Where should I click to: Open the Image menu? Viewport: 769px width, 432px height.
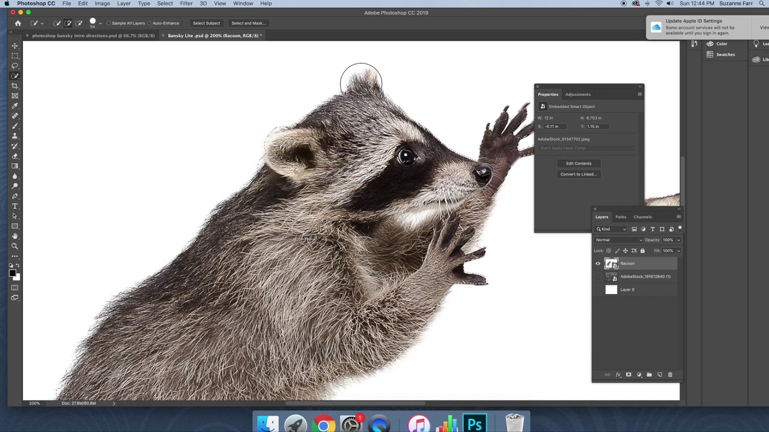point(102,4)
